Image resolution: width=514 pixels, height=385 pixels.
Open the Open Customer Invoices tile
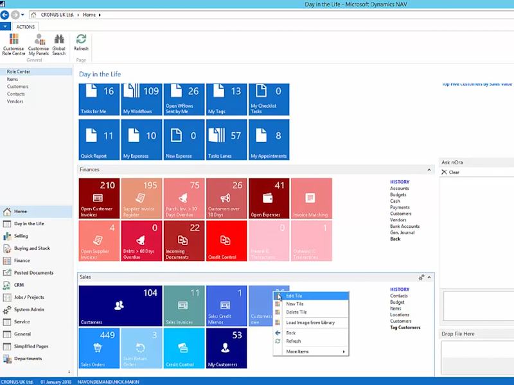pos(100,198)
